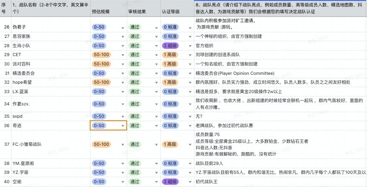The image size is (367, 187).
Task: Click the team name cell 精选委员会
Action: 51,73
